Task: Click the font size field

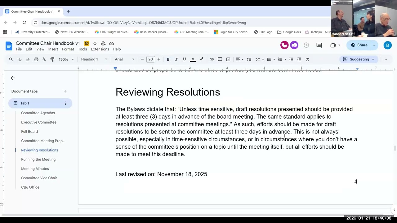Action: (150, 59)
